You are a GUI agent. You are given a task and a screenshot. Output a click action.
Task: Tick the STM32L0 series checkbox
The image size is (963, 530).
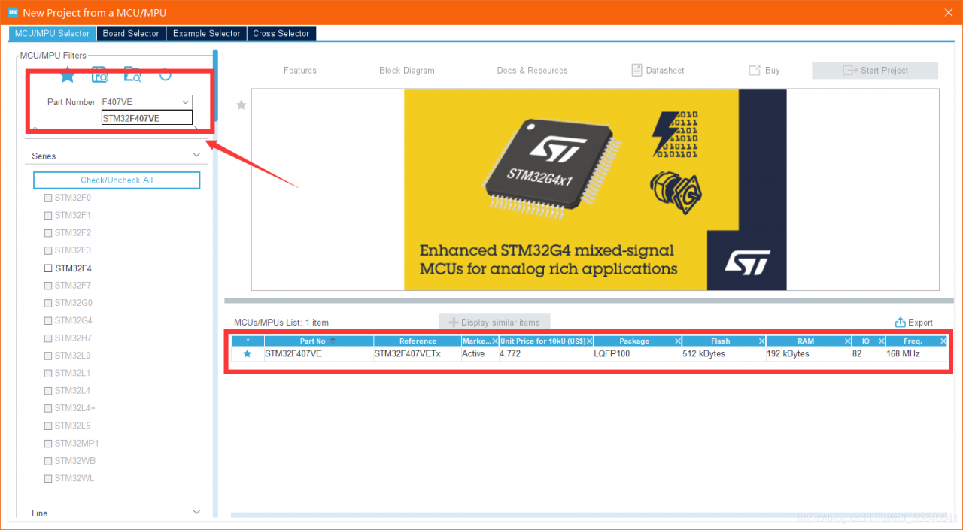(48, 356)
